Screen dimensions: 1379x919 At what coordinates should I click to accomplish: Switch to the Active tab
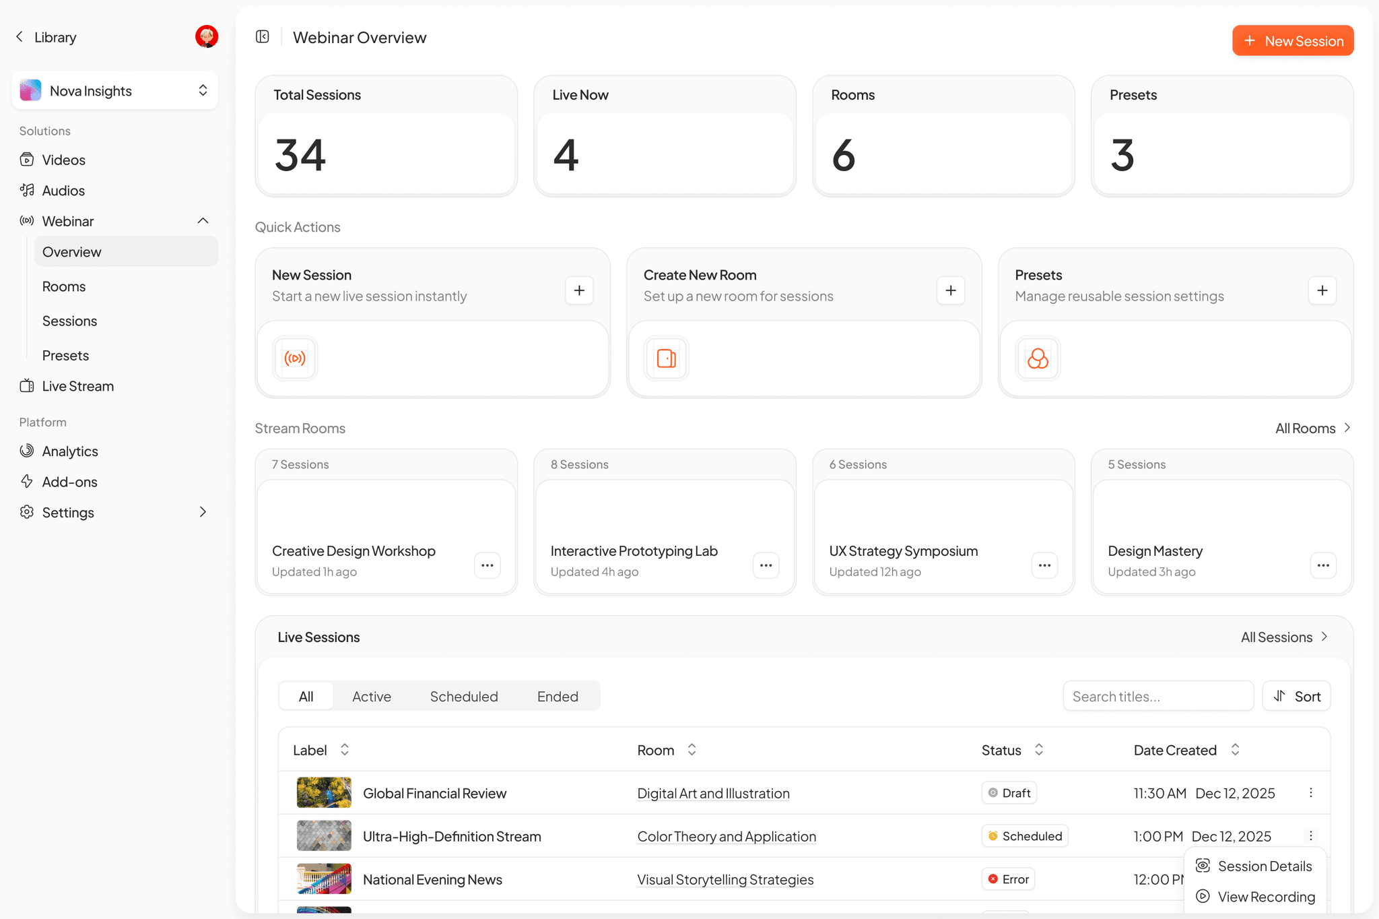(x=372, y=697)
